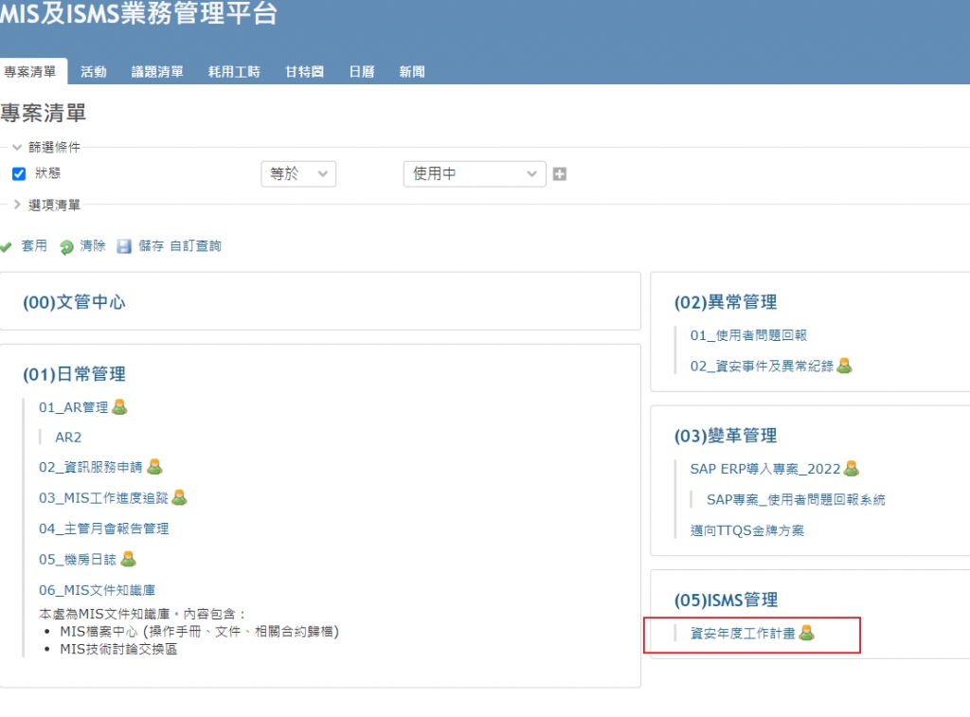The image size is (970, 717).
Task: Click the green Clear refresh icon
Action: [66, 247]
